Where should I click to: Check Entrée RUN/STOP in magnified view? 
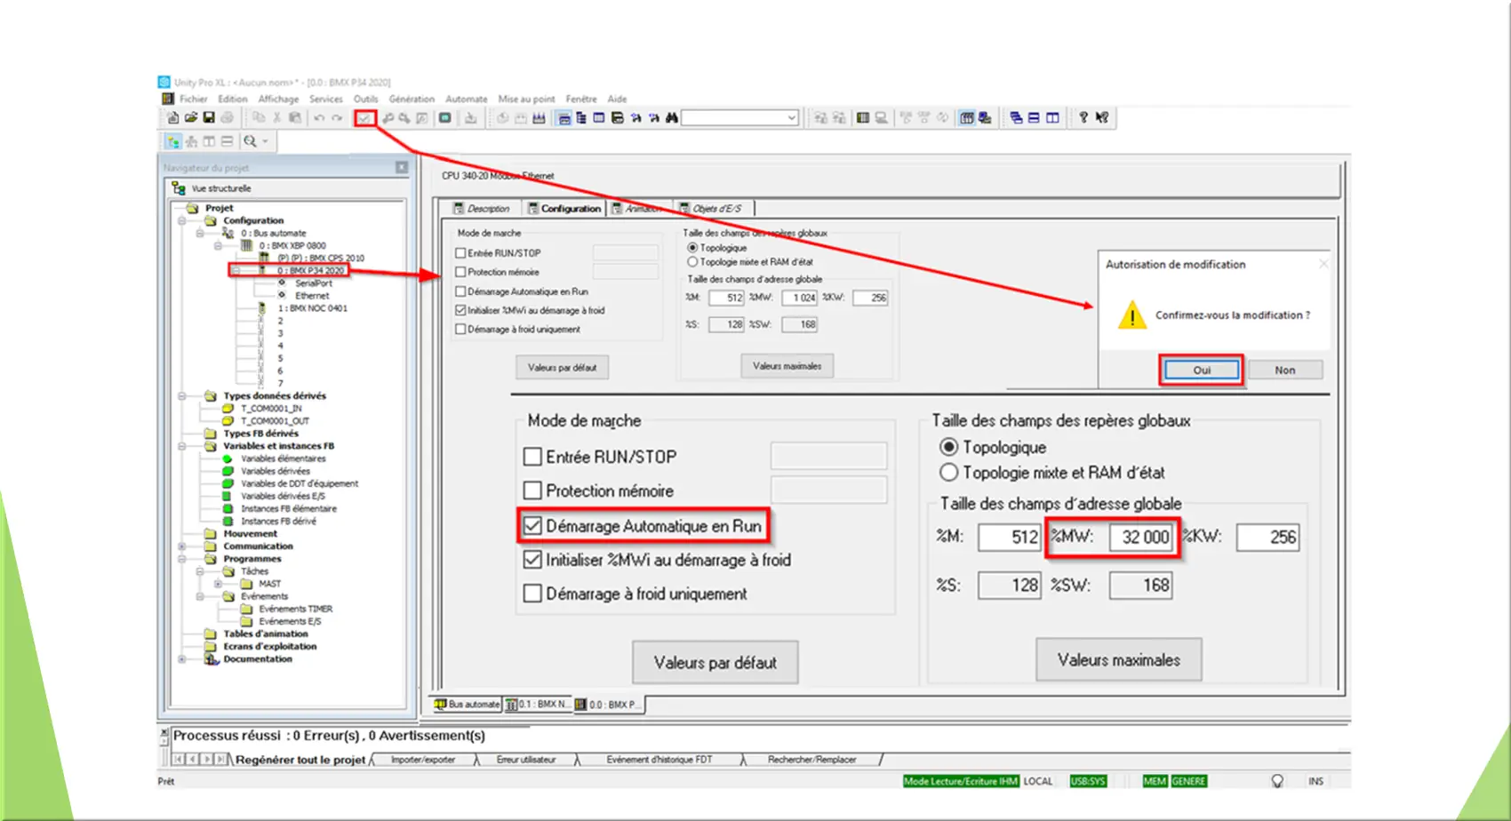(532, 457)
